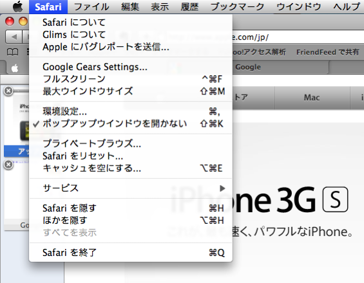Select Safari を終了
Viewport: 364px width, 283px height.
click(131, 252)
